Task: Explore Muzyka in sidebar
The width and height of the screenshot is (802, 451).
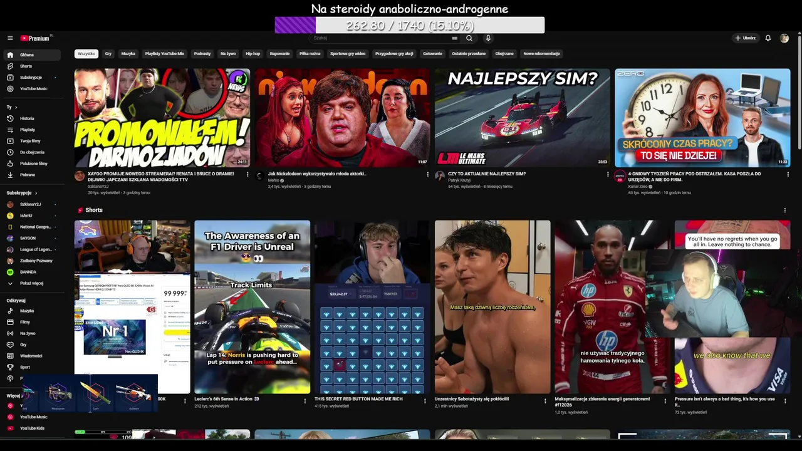Action: click(33, 311)
